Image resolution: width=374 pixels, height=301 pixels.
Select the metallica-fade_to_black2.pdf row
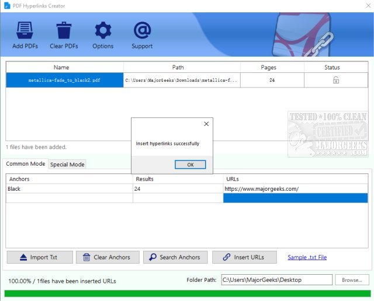pos(64,80)
